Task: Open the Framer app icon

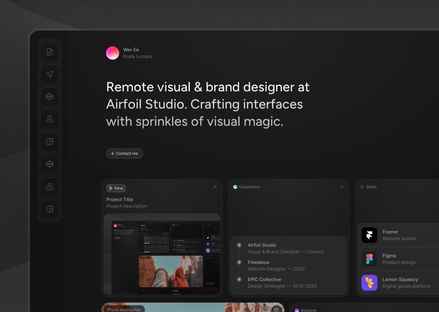Action: pyautogui.click(x=369, y=235)
